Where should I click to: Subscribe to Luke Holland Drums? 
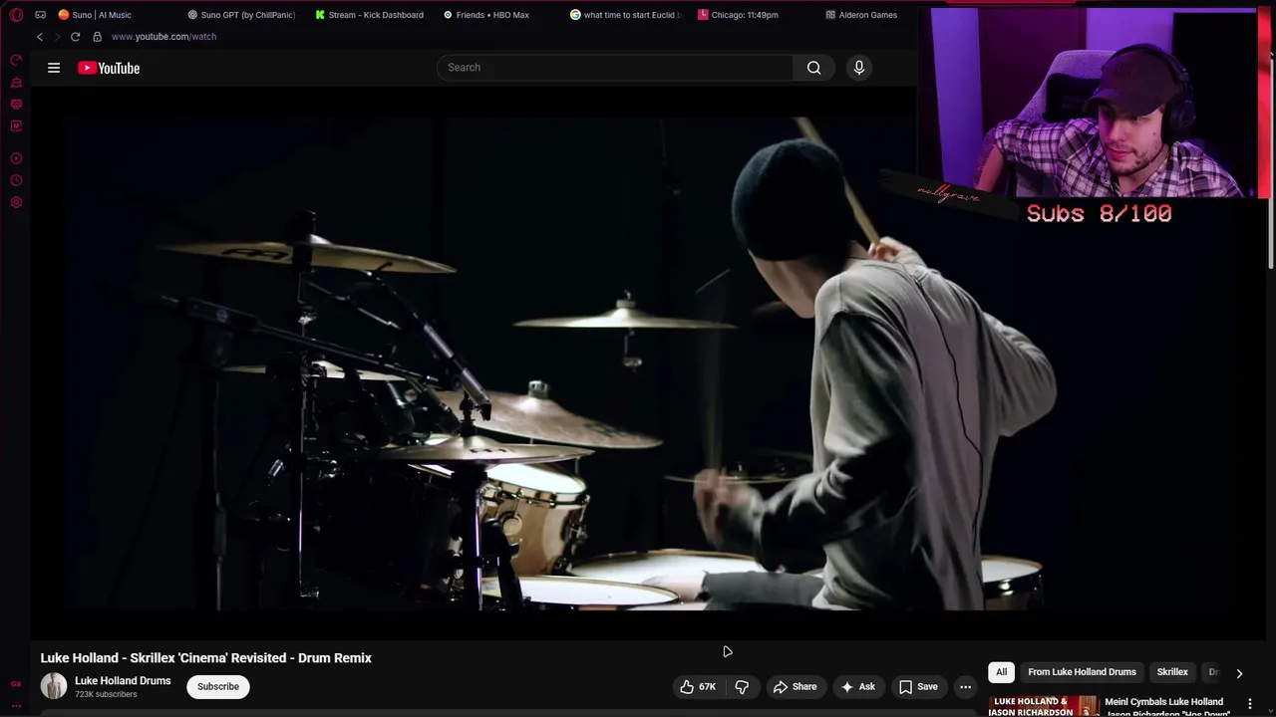click(217, 686)
